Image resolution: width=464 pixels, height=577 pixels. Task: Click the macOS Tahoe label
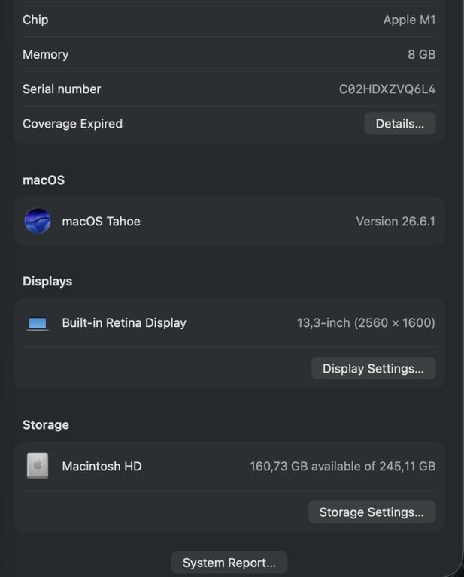point(102,222)
